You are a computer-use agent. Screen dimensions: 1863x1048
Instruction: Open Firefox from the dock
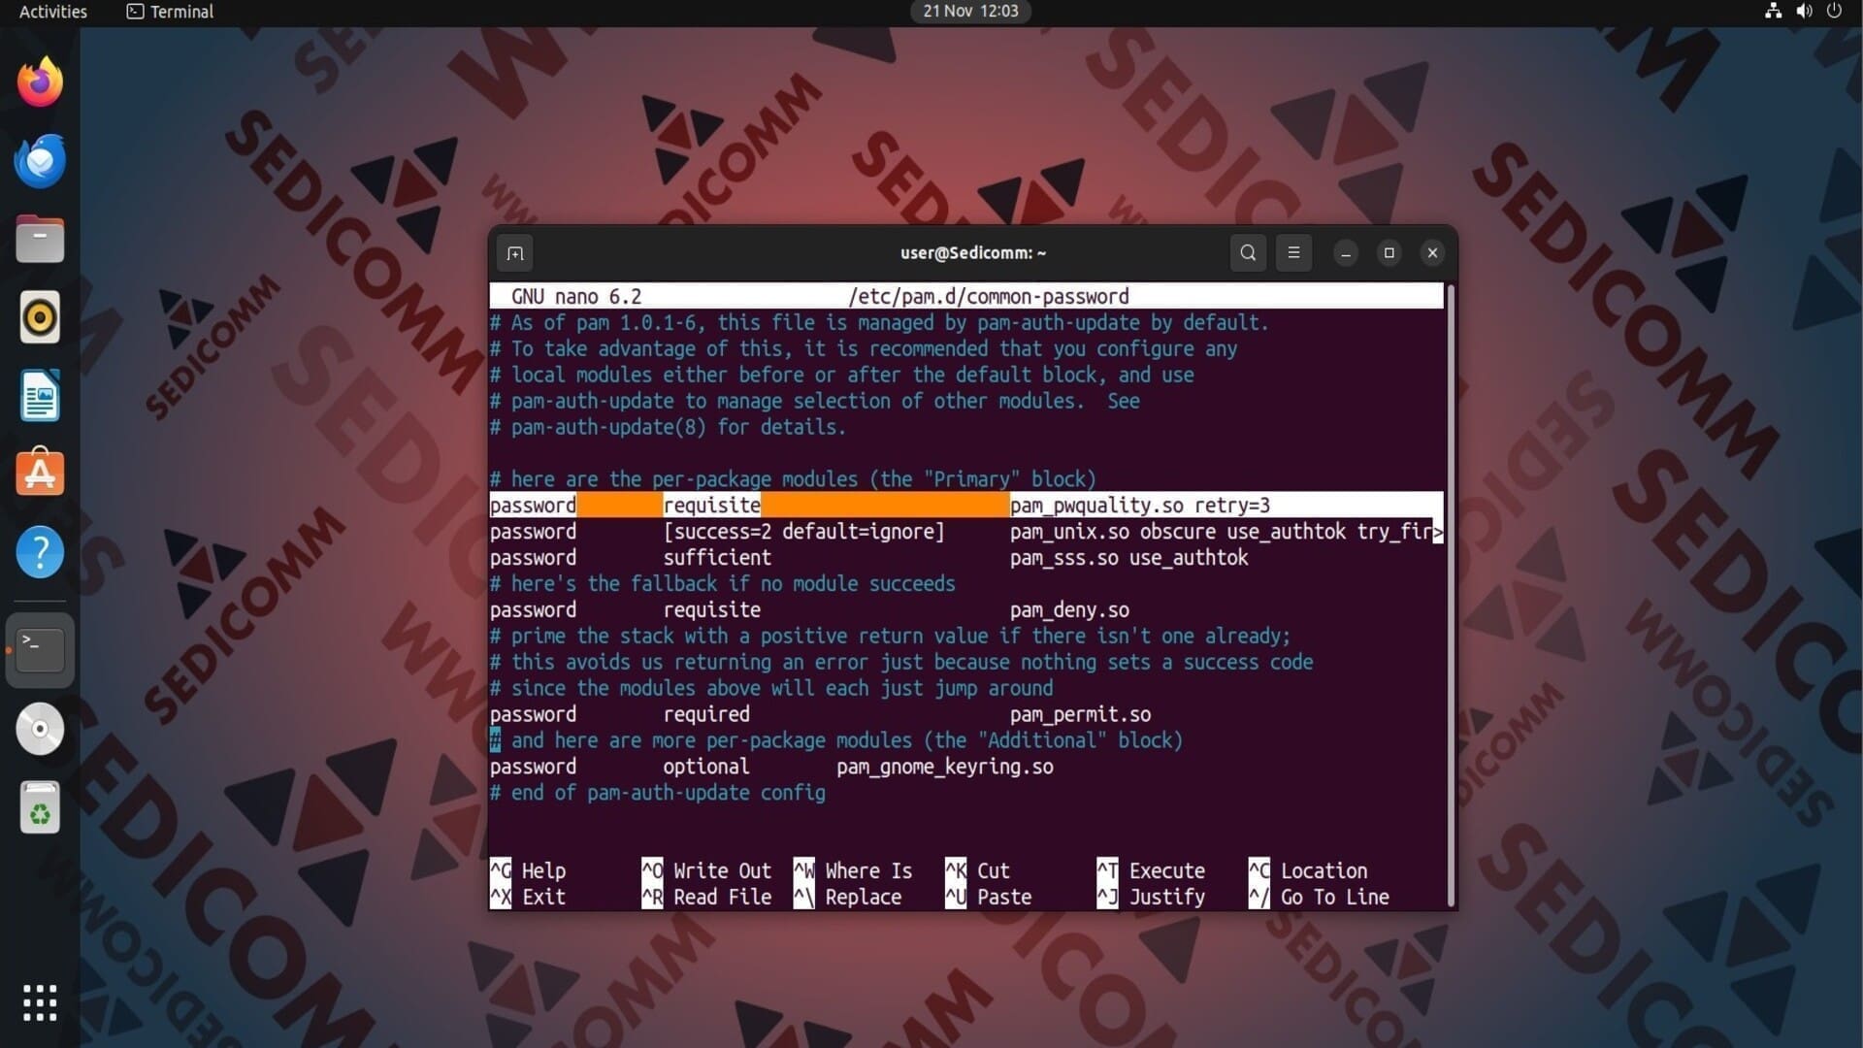coord(40,82)
